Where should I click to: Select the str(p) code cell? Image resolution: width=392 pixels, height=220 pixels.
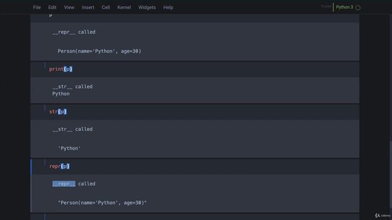[195, 112]
